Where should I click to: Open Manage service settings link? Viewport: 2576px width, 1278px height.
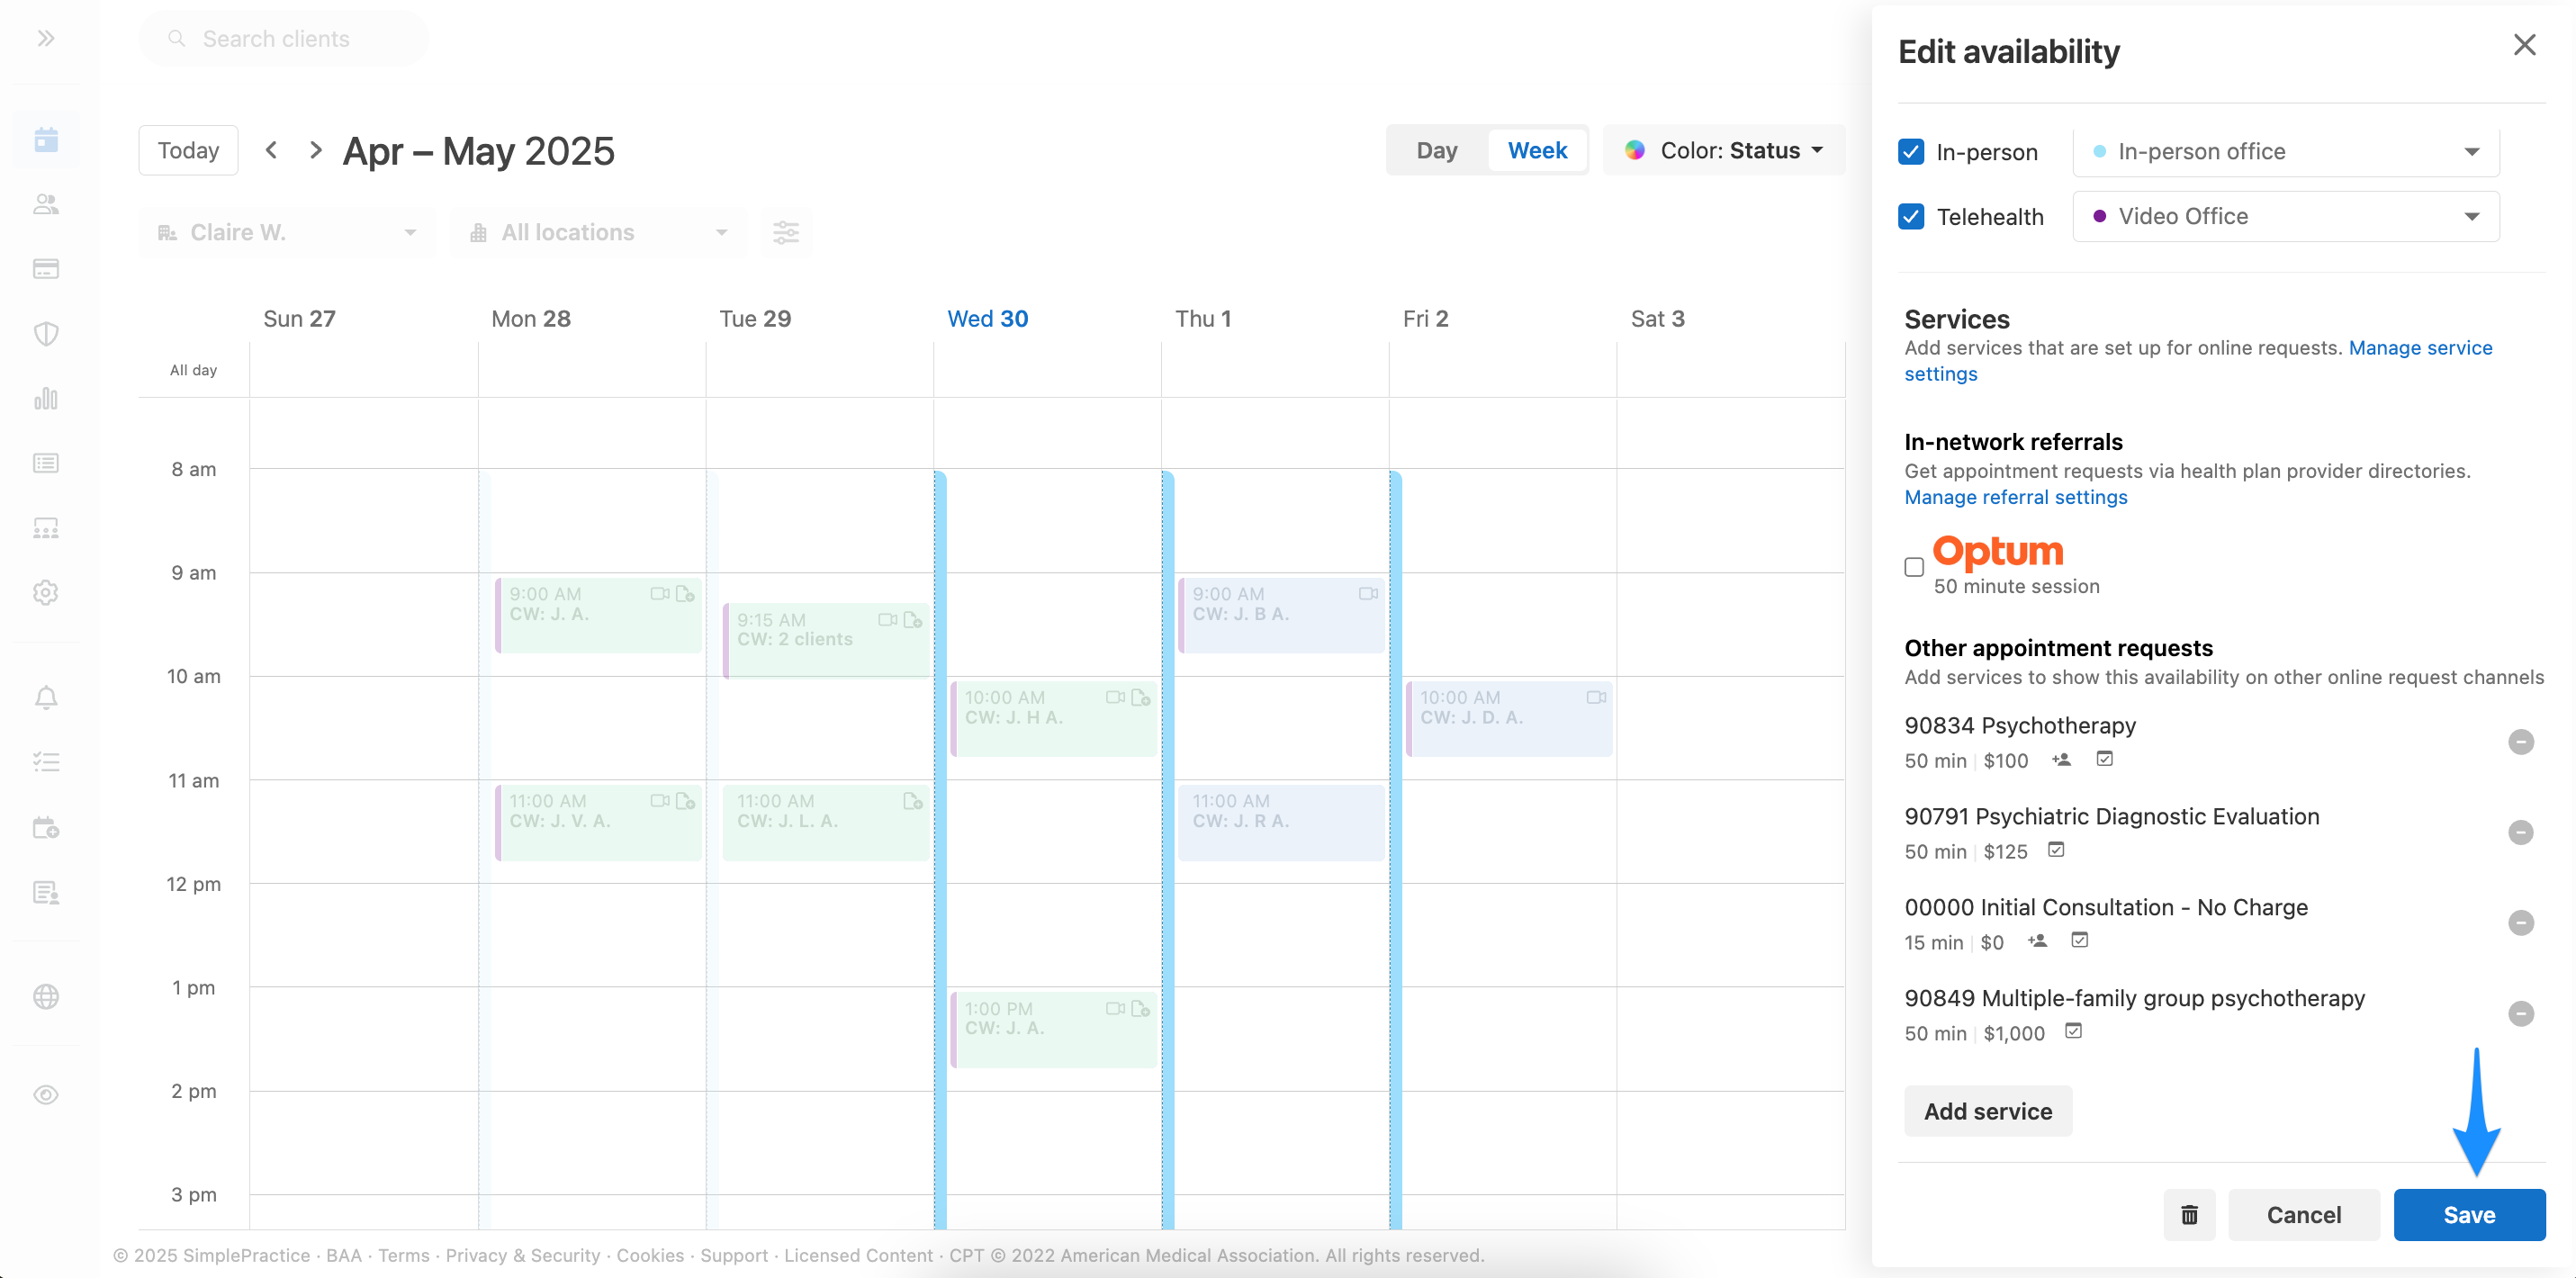2420,348
